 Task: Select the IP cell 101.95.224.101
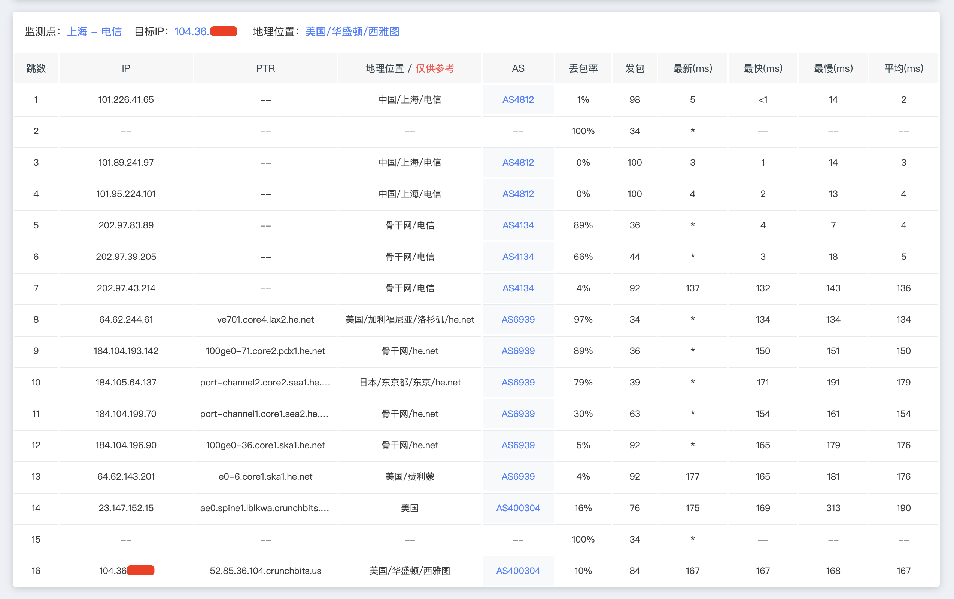point(126,194)
